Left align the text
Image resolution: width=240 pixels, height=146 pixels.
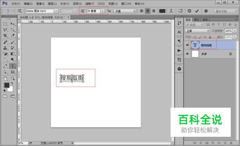[142, 11]
